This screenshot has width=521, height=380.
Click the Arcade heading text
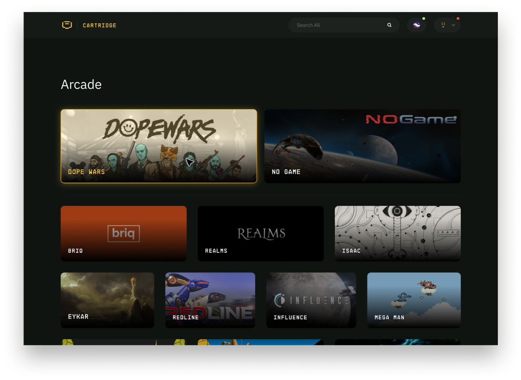(81, 85)
